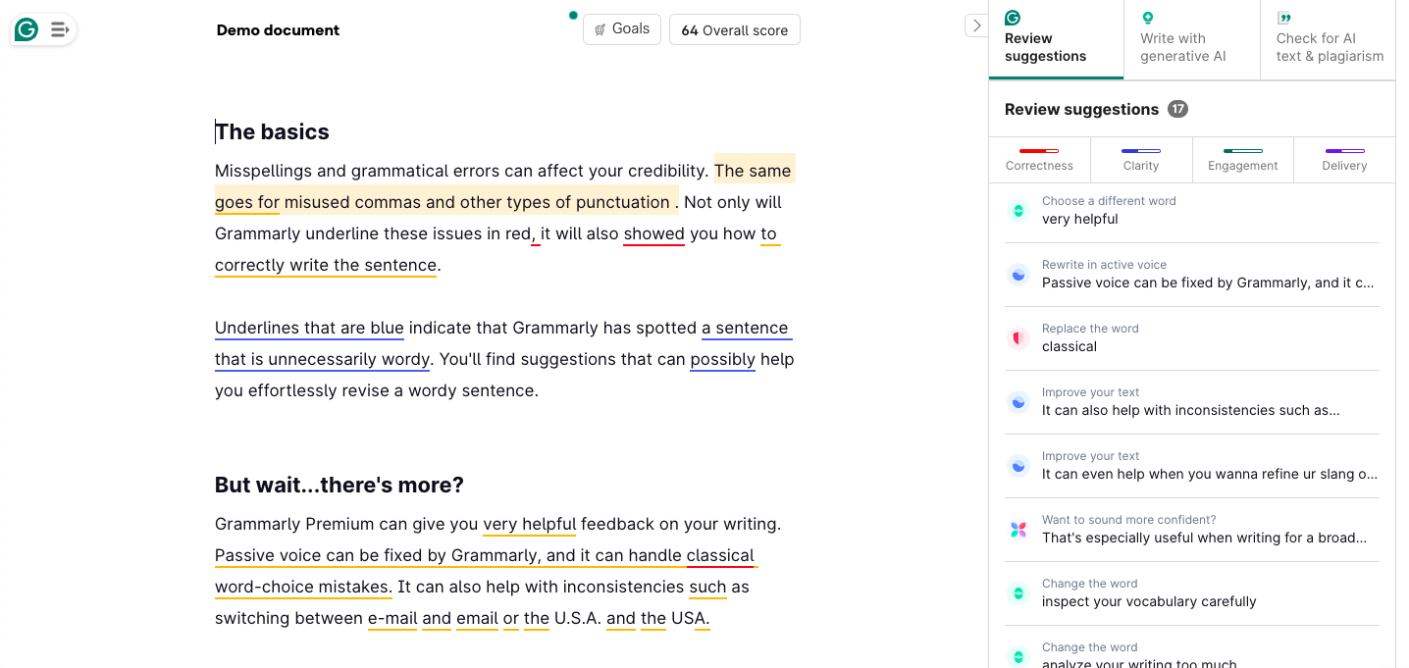Image resolution: width=1409 pixels, height=668 pixels.
Task: Switch to Review suggestions tab
Action: [x=1056, y=39]
